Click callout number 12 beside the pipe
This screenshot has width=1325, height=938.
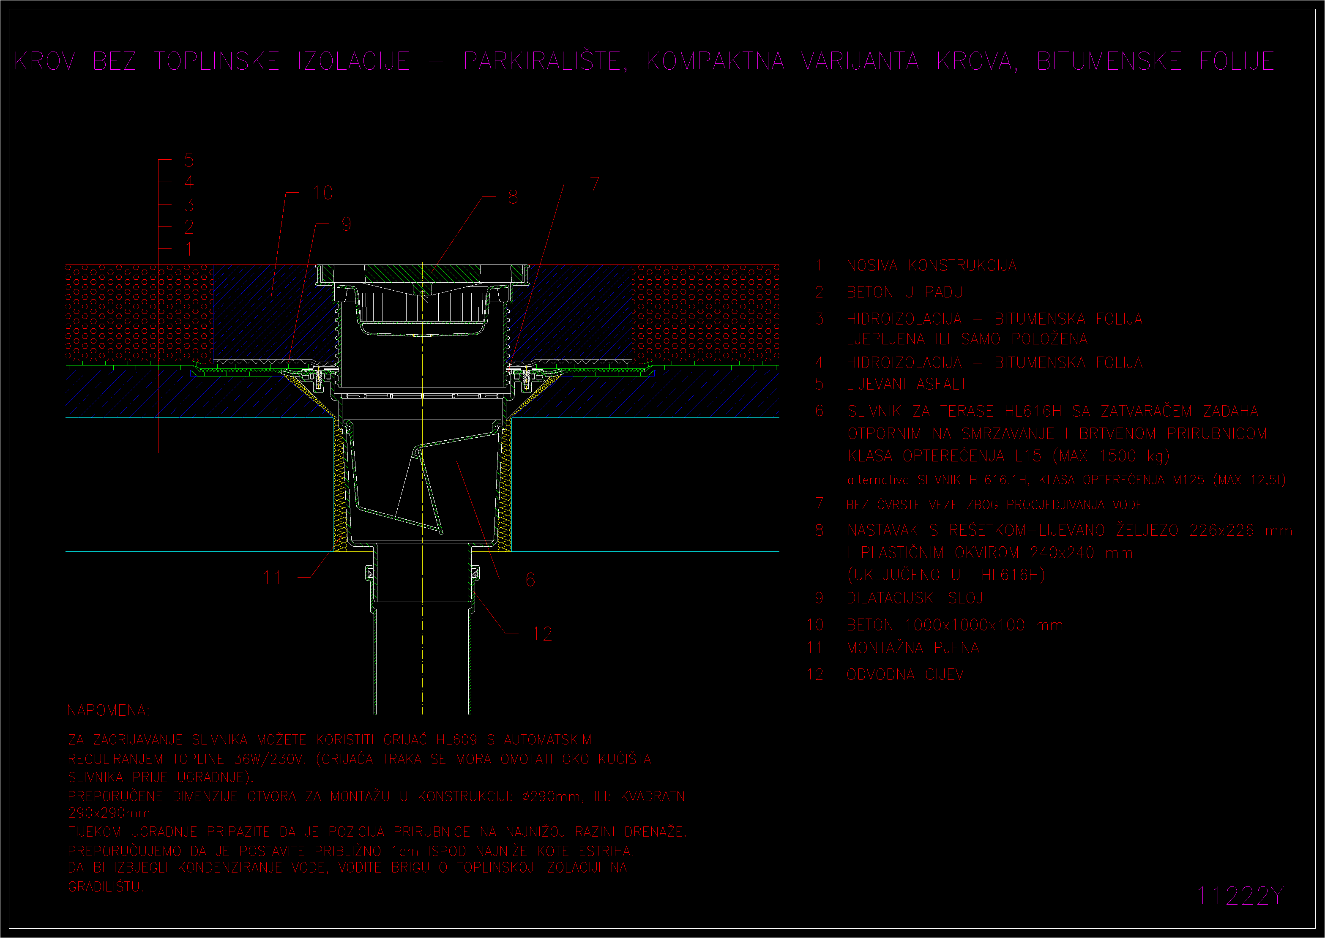pyautogui.click(x=542, y=634)
